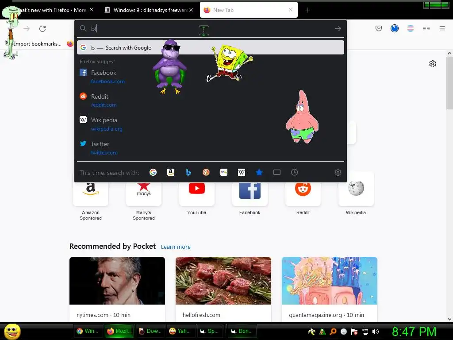This screenshot has height=340, width=453.
Task: Click the address bar text field
Action: pos(210,29)
